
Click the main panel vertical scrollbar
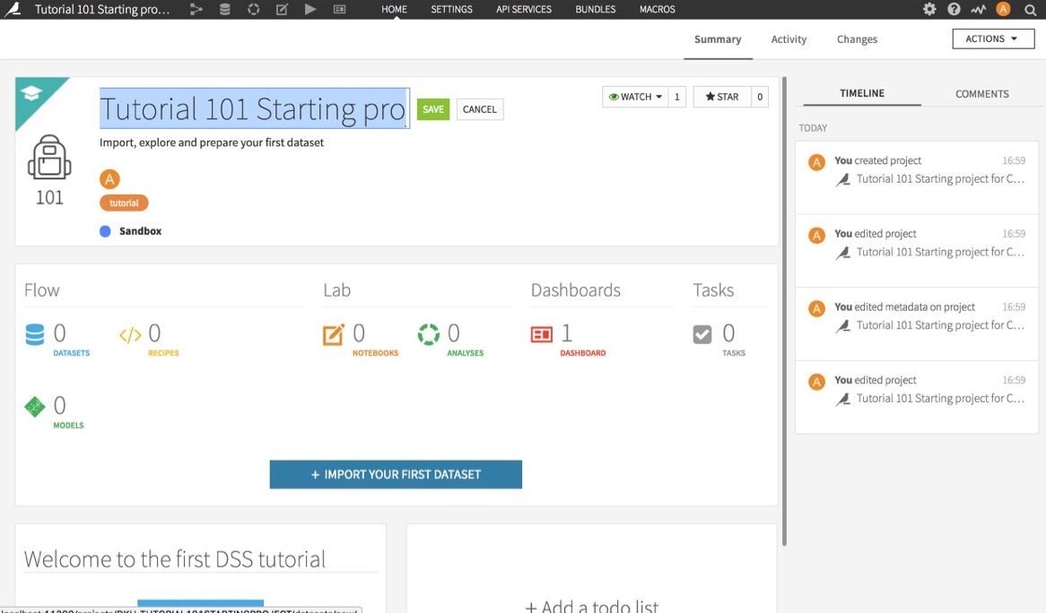point(784,311)
